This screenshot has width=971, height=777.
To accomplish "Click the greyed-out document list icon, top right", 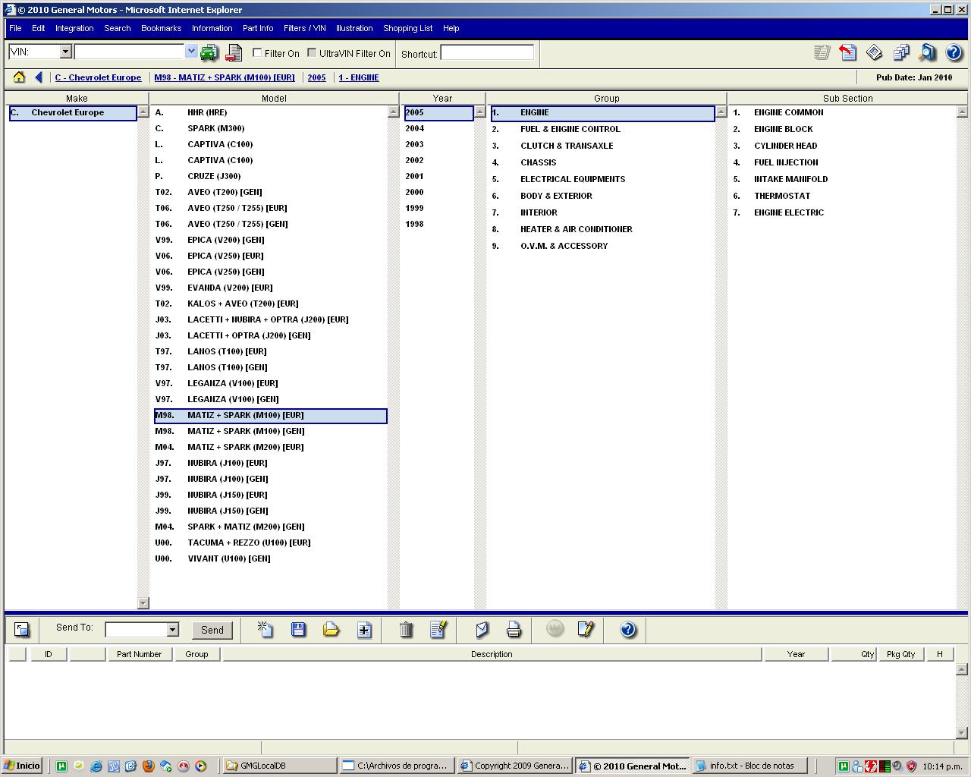I will tap(822, 52).
